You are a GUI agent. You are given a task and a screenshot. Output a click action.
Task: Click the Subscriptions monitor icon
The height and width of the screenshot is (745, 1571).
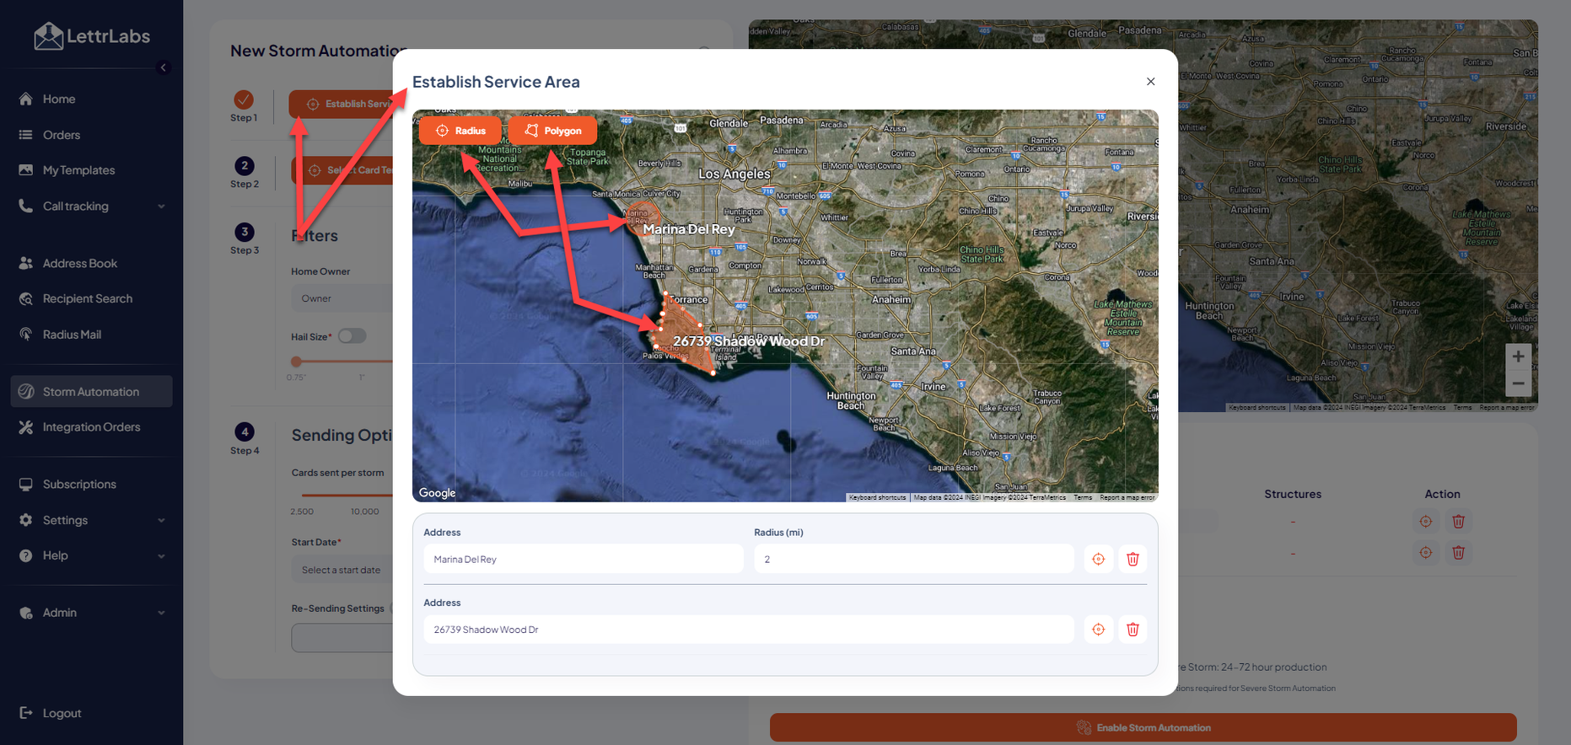26,485
